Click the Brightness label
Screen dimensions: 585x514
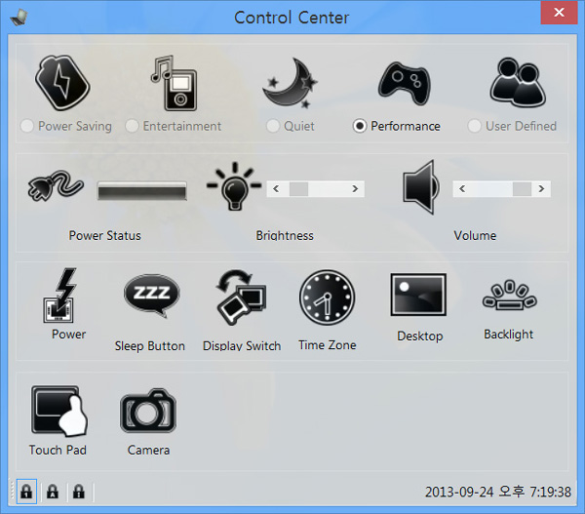(285, 235)
